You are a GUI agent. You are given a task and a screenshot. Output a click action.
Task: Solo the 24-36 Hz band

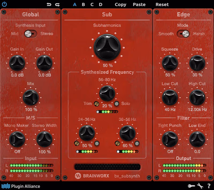click(97, 143)
